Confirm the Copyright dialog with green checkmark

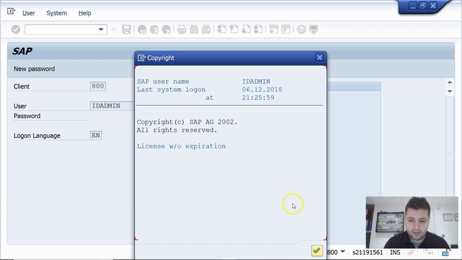coord(317,251)
